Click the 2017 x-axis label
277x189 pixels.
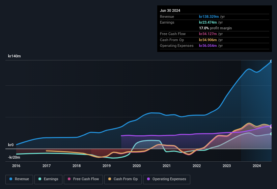(x=47, y=166)
